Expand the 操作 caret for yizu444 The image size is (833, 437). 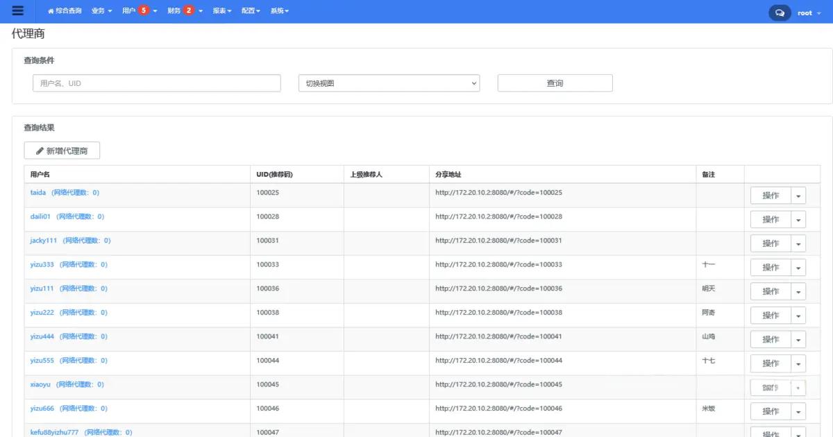tap(798, 339)
